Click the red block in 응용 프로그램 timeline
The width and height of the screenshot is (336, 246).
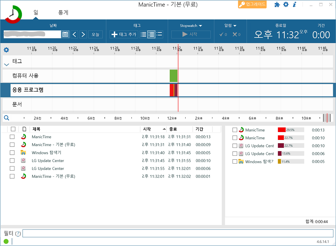point(172,90)
